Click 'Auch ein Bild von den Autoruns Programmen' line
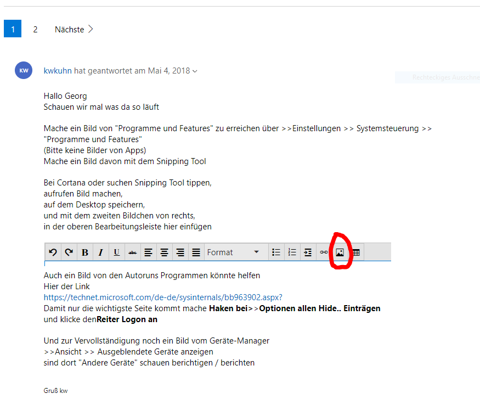This screenshot has width=480, height=405. point(152,275)
